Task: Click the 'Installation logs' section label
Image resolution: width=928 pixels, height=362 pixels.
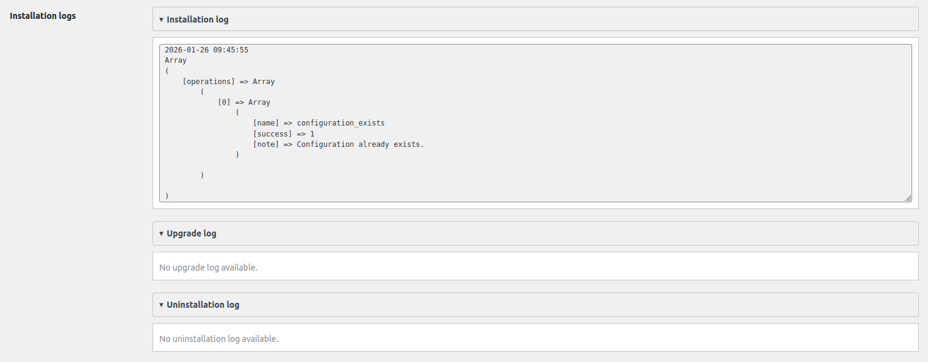Action: (43, 16)
